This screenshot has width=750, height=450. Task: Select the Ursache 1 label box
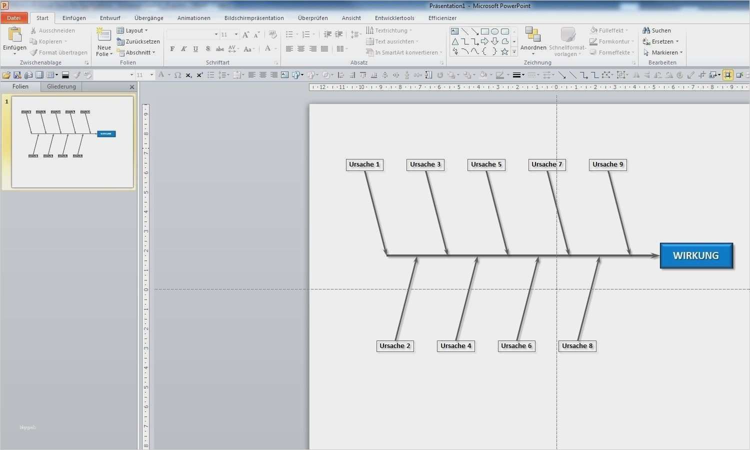point(364,164)
